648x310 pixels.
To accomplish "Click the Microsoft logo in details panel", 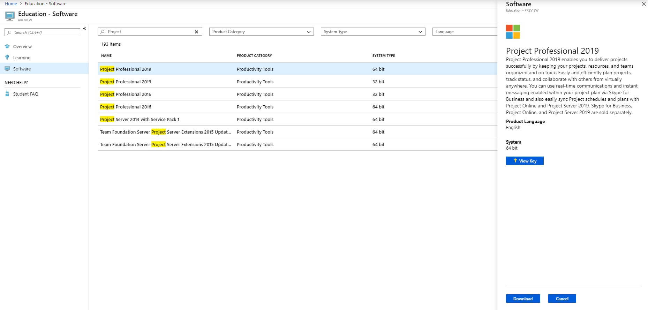I will [x=513, y=32].
